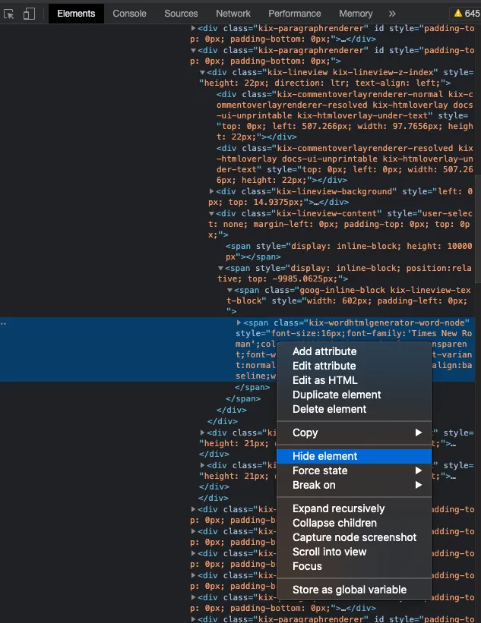Switch to the Network tab
The width and height of the screenshot is (481, 623).
(x=233, y=14)
